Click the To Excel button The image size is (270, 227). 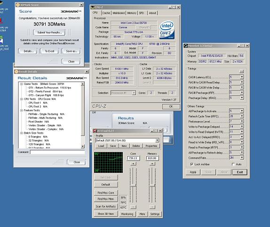coord(49,51)
